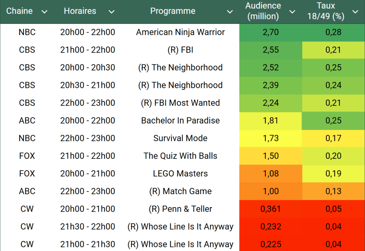
Task: Click the 2,70 audience cell
Action: pos(270,32)
